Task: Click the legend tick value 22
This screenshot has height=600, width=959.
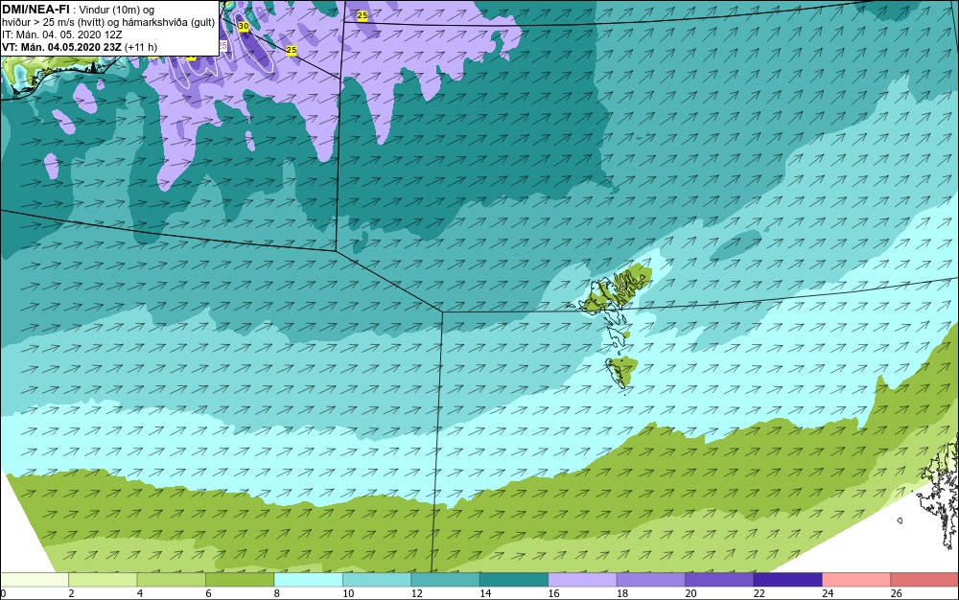Action: [x=759, y=593]
